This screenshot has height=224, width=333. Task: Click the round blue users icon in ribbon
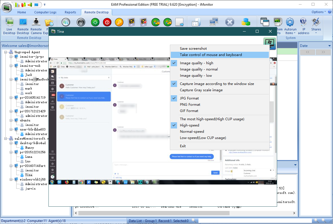point(66,22)
